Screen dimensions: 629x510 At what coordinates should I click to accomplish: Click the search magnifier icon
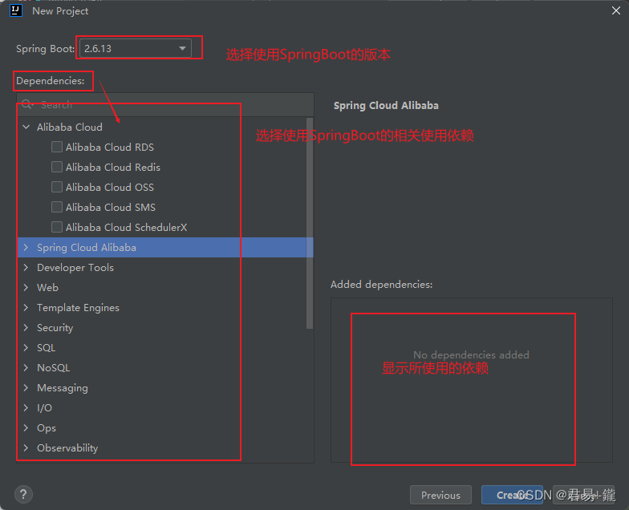27,104
